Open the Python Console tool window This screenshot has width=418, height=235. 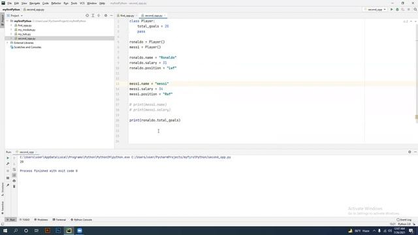(81, 219)
